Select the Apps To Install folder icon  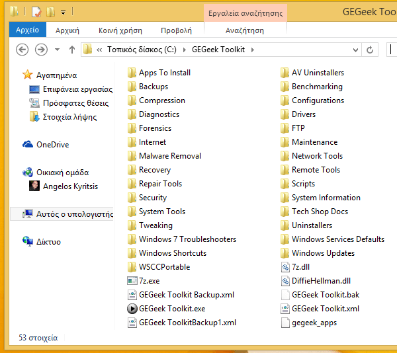point(132,73)
